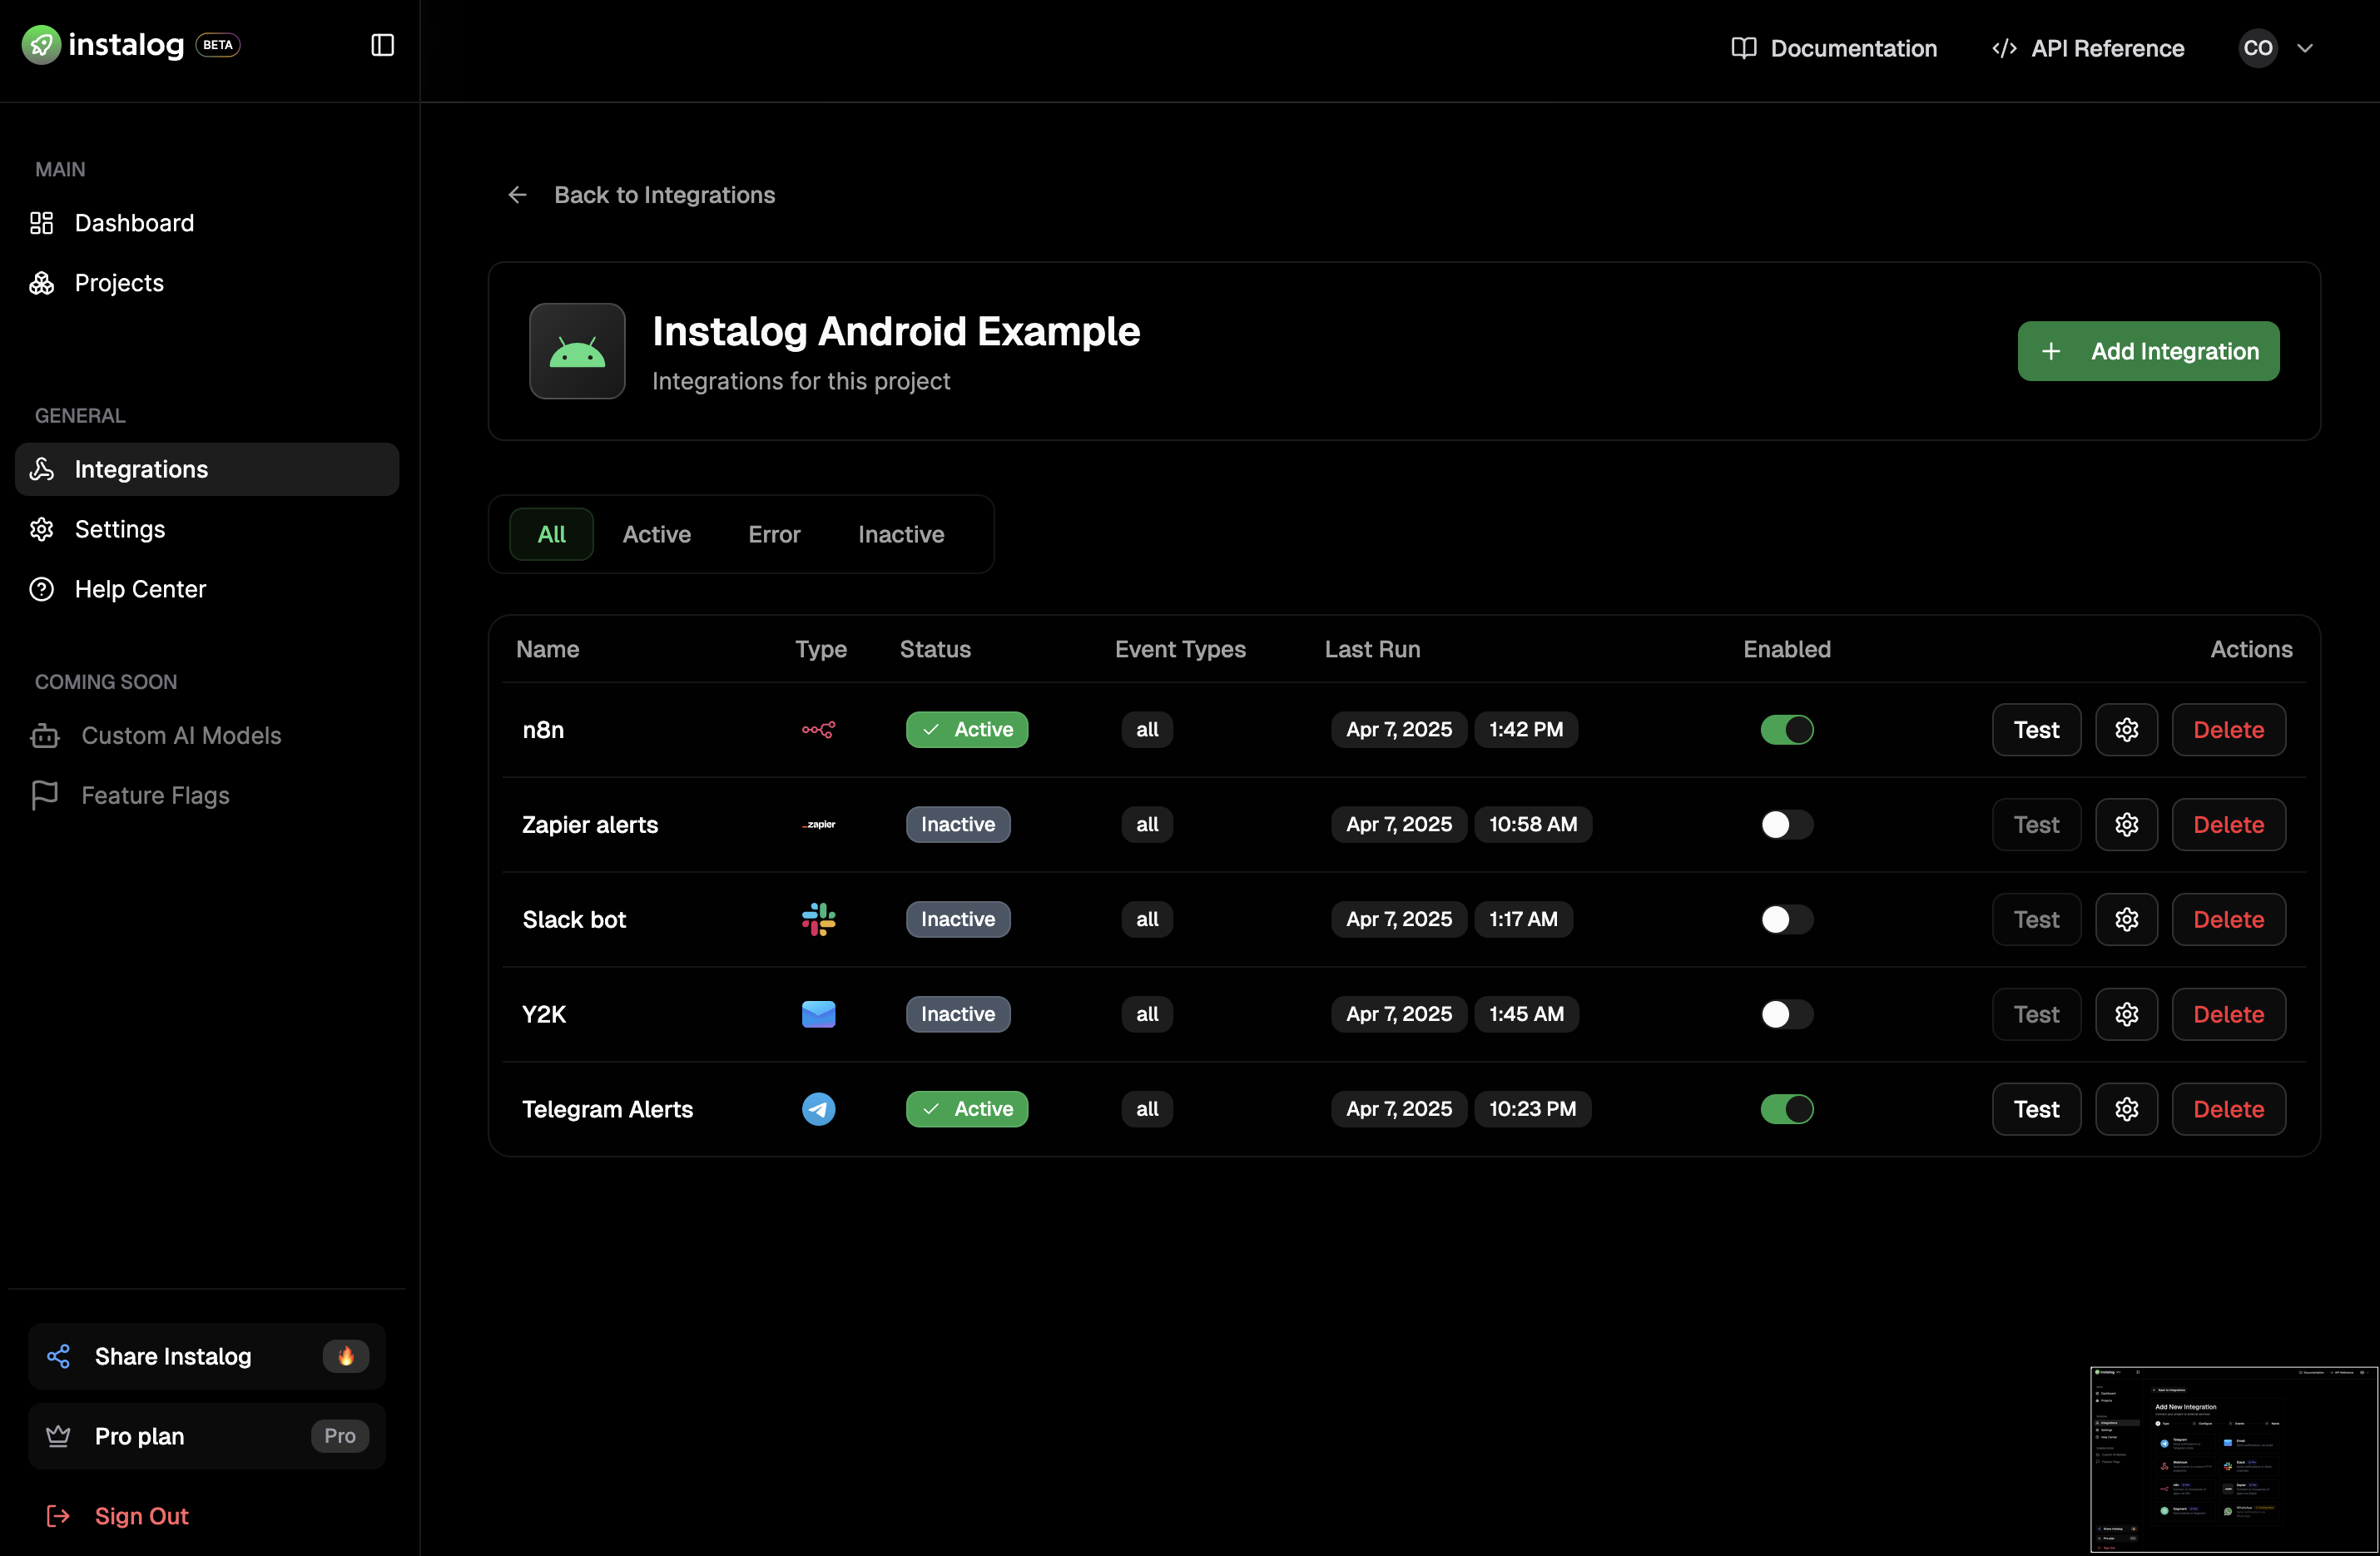Open settings gear for n8n integration
The width and height of the screenshot is (2380, 1556).
coord(2126,730)
